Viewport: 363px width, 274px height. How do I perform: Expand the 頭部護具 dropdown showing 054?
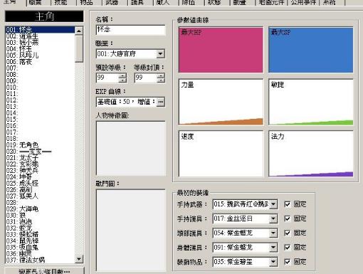[273, 233]
